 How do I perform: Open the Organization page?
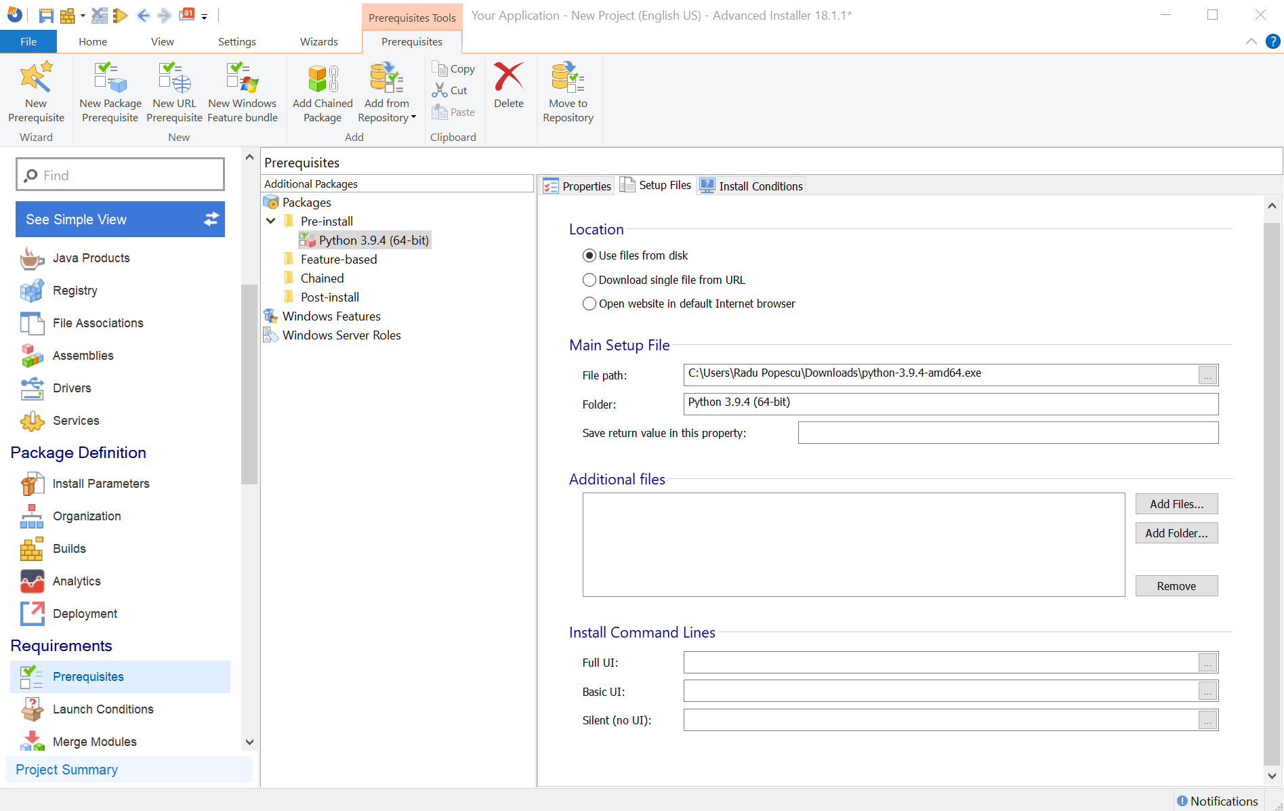(x=87, y=516)
